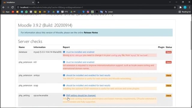Open the Chrome three-dot menu

(190, 7)
